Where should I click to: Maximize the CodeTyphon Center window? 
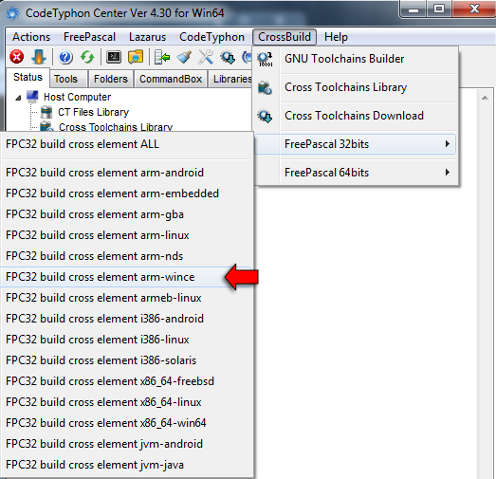(439, 9)
